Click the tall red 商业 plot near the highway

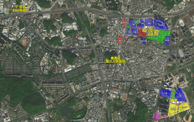(x=124, y=22)
